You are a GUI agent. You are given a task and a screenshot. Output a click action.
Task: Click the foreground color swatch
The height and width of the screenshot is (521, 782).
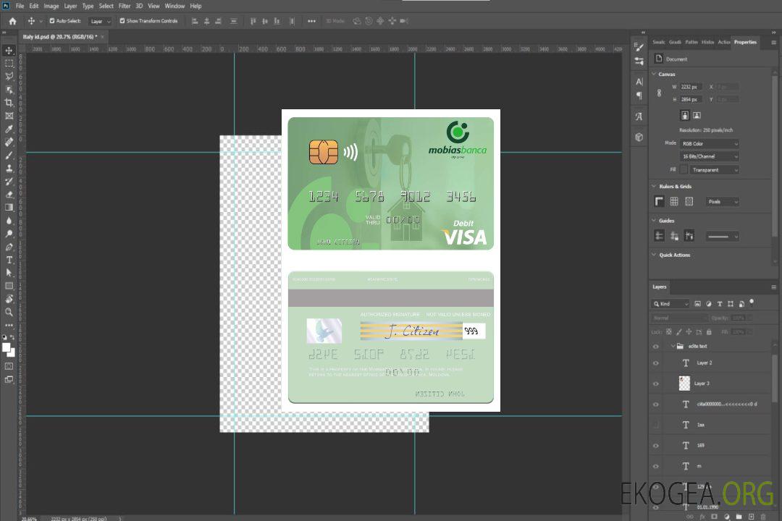(x=7, y=347)
